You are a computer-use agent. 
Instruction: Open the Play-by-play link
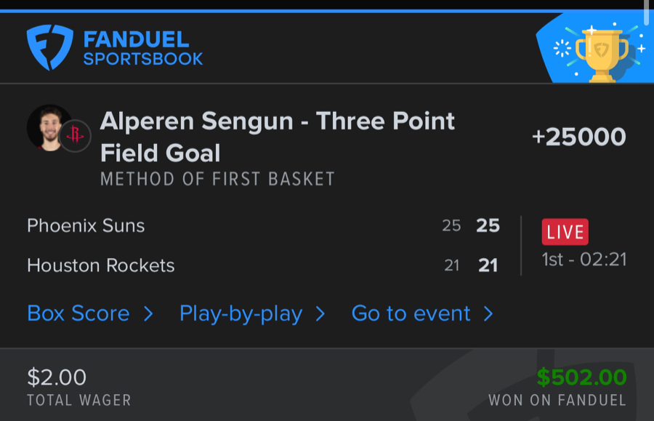(241, 313)
